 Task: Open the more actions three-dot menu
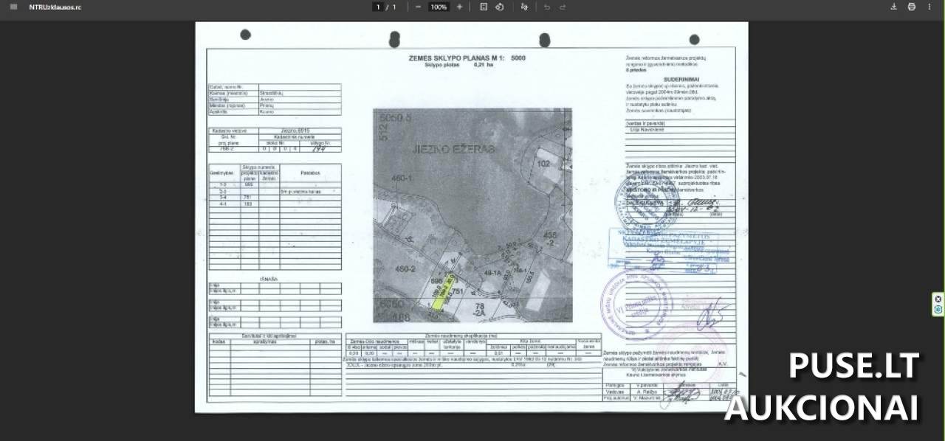(929, 7)
